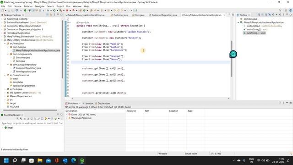
Task: Click the Open Perspective icon
Action: point(286,11)
